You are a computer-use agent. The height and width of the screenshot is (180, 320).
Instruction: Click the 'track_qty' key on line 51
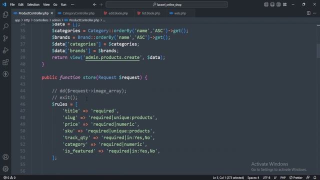point(76,137)
